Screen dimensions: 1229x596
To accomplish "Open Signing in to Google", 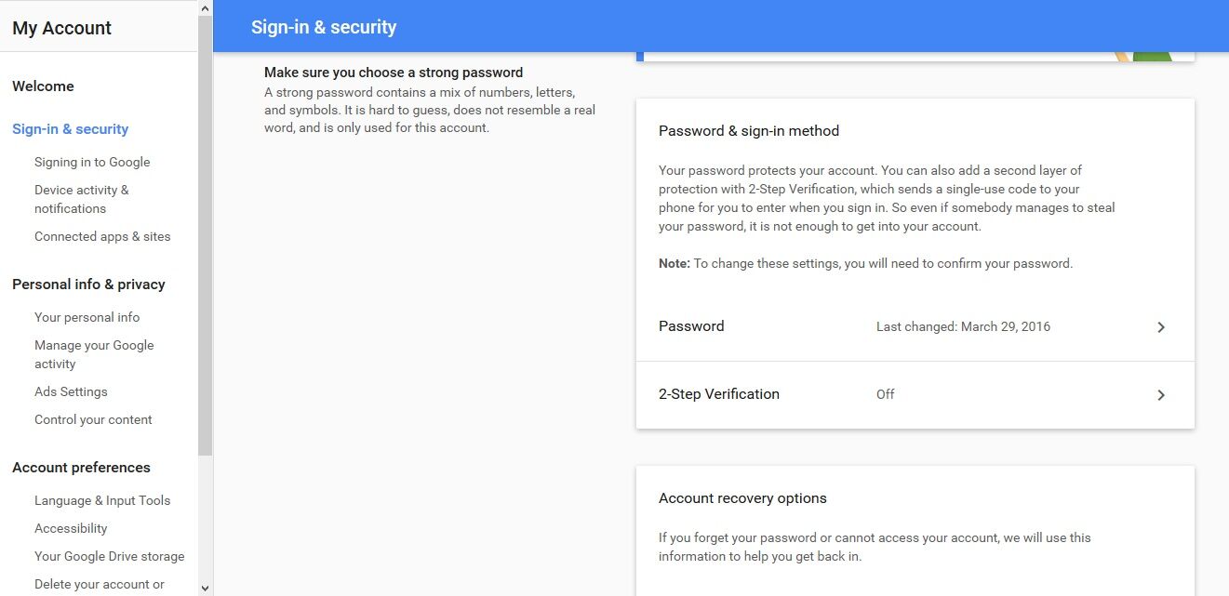I will [92, 162].
